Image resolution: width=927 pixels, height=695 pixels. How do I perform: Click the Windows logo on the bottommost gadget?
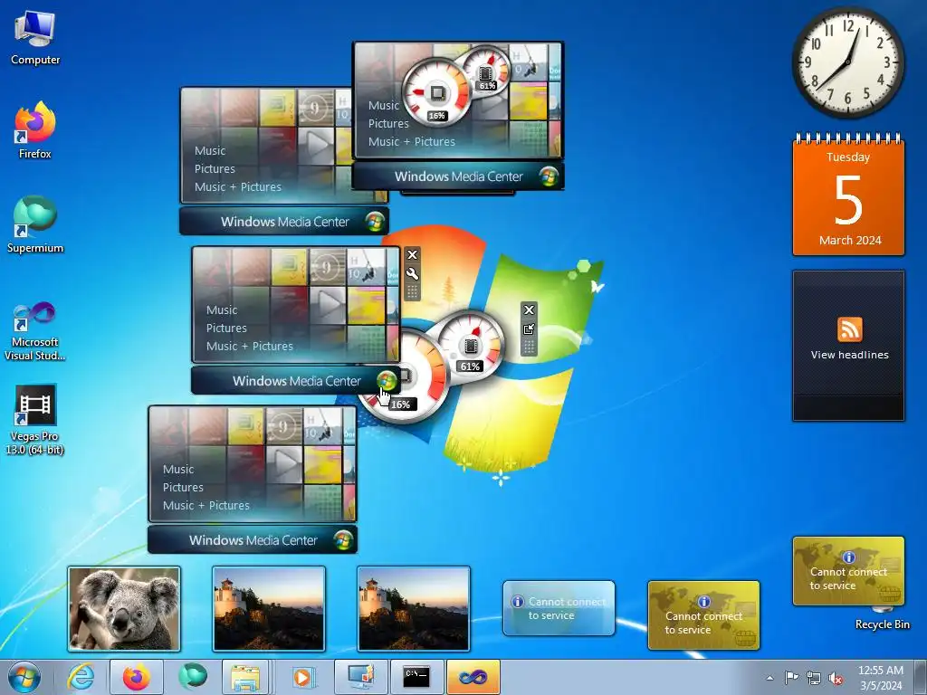click(x=343, y=539)
